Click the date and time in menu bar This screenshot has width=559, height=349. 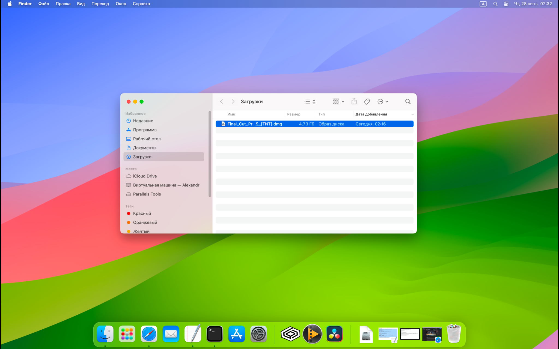(x=533, y=4)
